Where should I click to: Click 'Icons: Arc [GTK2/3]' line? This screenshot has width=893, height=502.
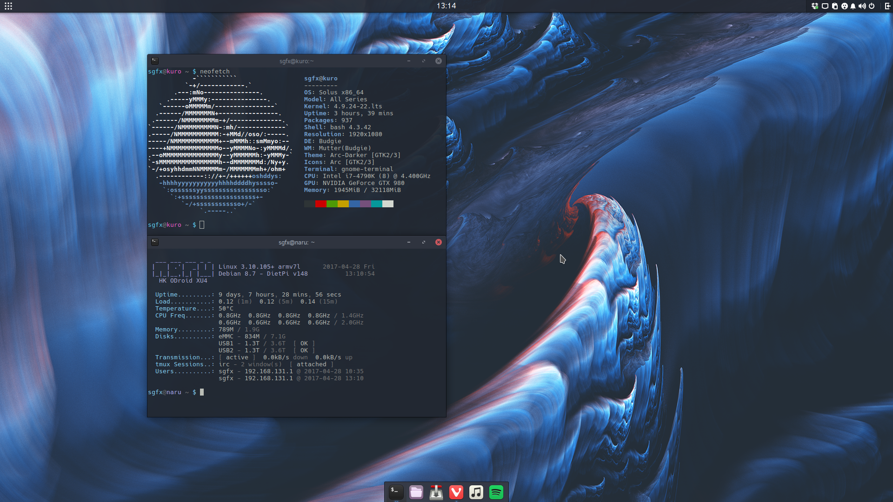(340, 162)
